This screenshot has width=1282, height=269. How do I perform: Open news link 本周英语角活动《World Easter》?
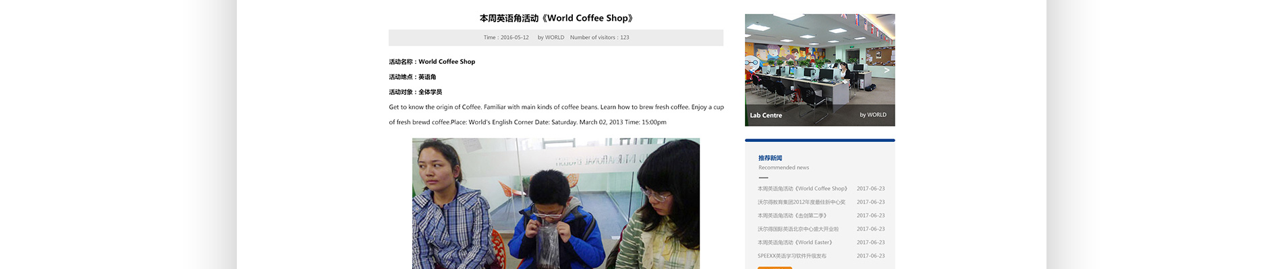[796, 242]
